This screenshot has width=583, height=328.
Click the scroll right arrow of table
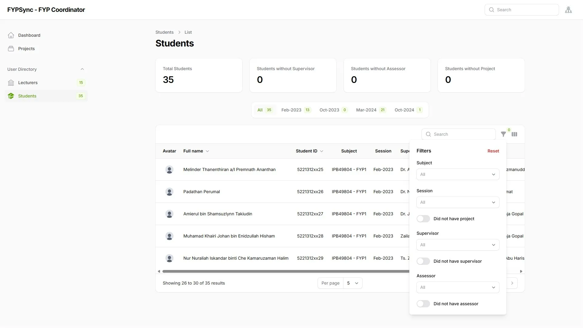click(x=521, y=272)
